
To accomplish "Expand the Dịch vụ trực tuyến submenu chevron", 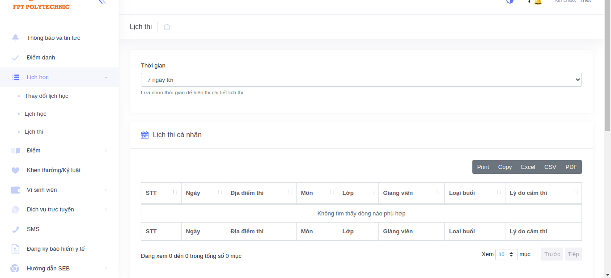I will coord(106,210).
